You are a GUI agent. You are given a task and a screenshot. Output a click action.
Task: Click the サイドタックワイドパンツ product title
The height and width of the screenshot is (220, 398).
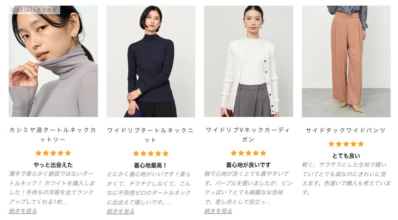point(346,130)
